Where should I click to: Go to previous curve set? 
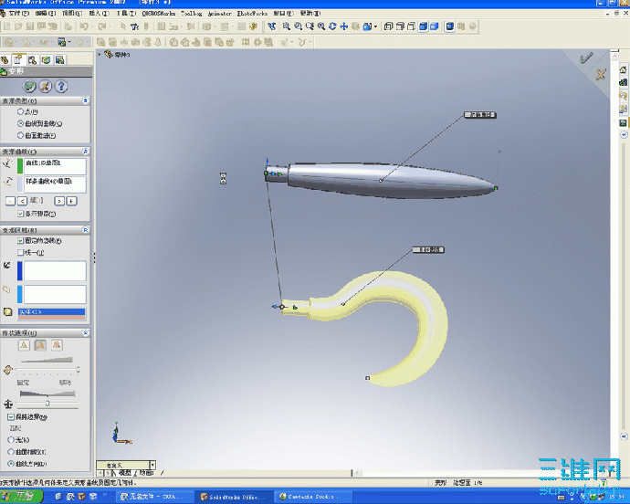tap(23, 201)
